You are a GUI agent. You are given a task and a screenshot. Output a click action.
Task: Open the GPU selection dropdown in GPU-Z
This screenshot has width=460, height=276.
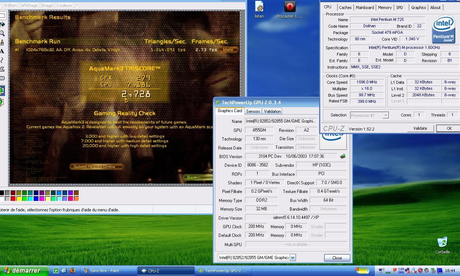pos(293,258)
